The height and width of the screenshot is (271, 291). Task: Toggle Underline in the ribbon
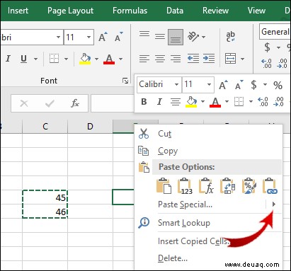tap(23, 59)
